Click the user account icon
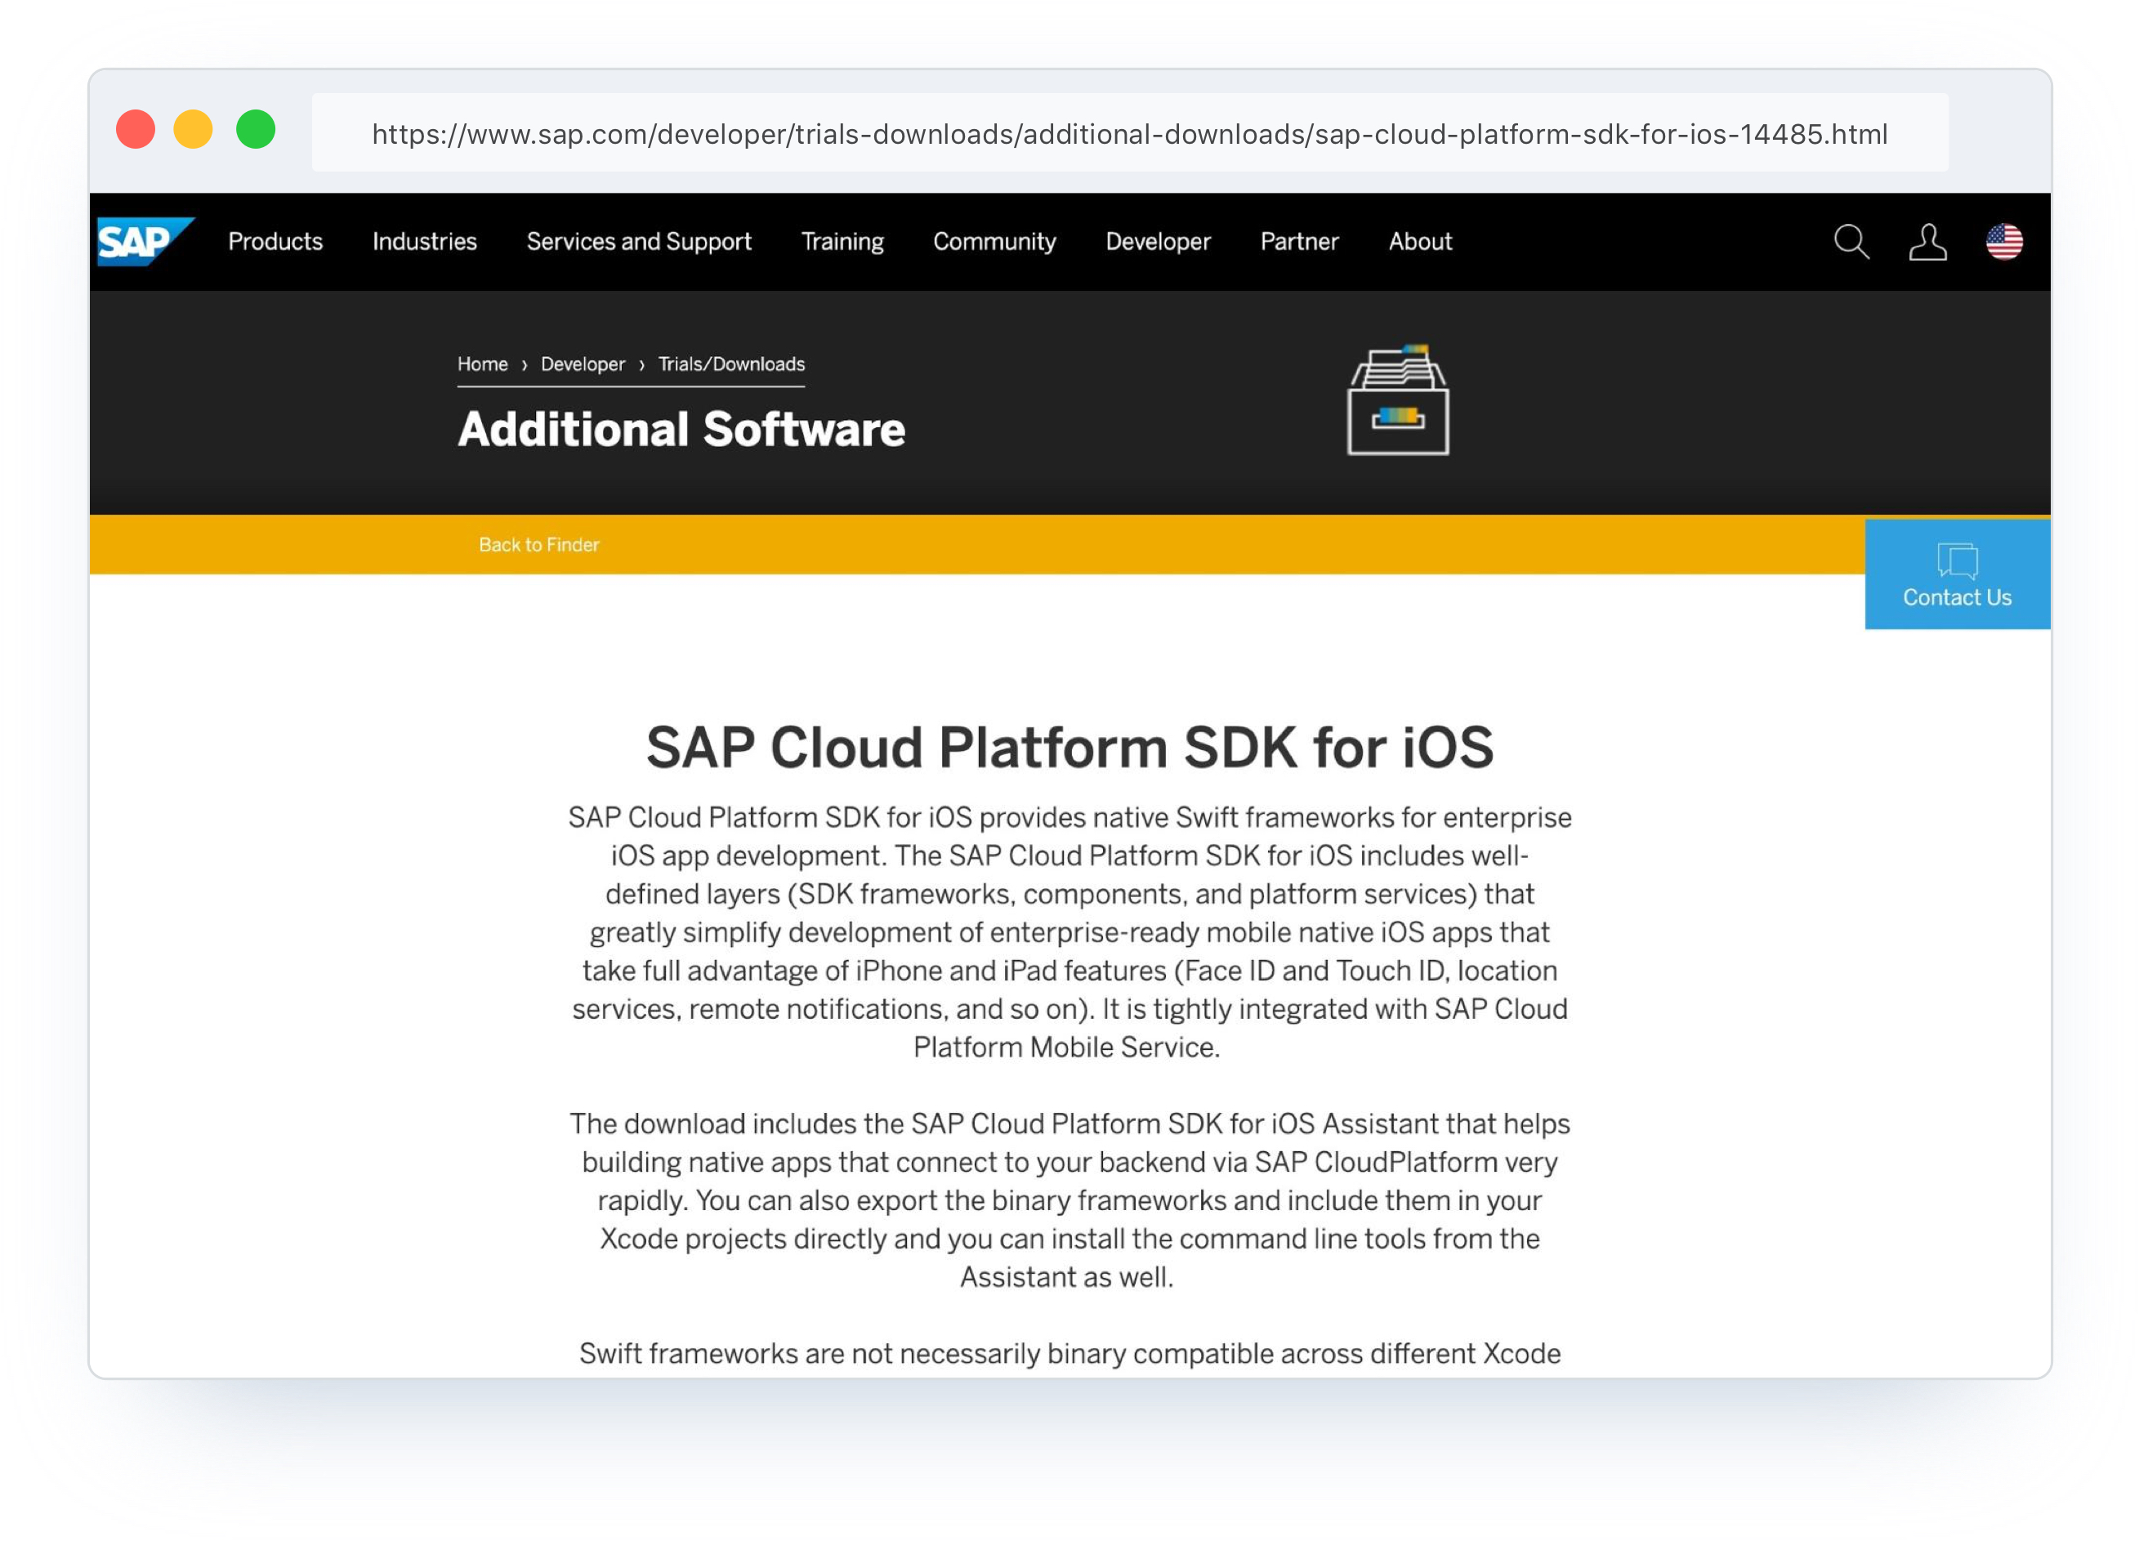 1927,243
